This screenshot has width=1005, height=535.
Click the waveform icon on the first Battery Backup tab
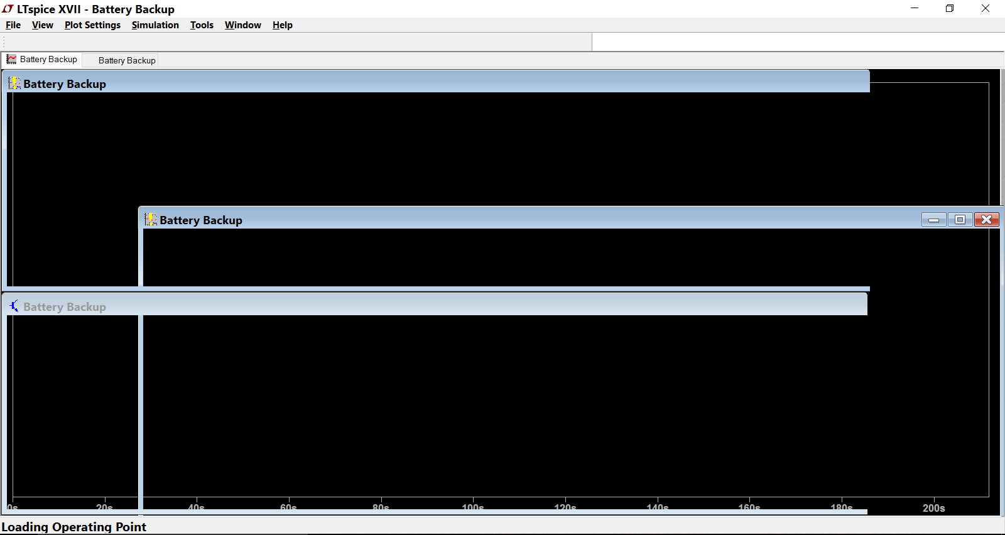tap(11, 60)
